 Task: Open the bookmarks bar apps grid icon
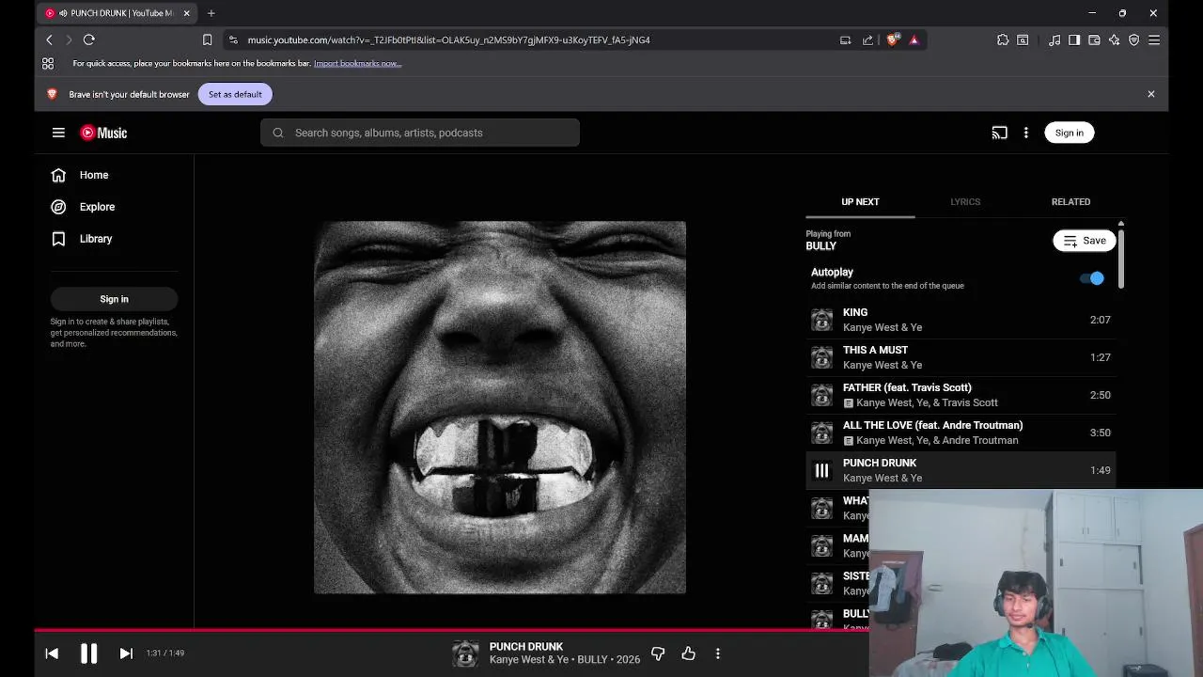click(48, 63)
